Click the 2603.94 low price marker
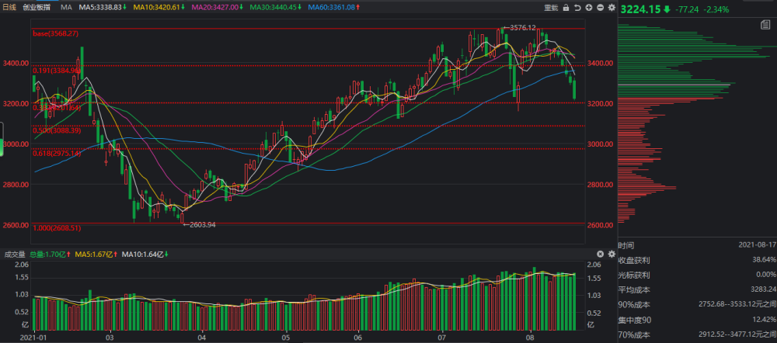 coord(203,224)
